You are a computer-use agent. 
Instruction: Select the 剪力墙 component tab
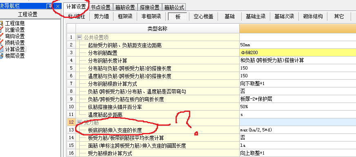101,16
